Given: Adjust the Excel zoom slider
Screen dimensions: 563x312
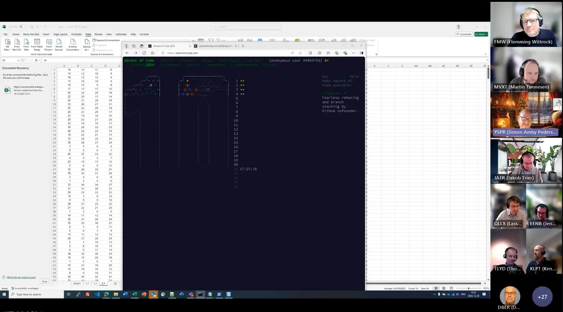Looking at the screenshot, I should pyautogui.click(x=469, y=288).
